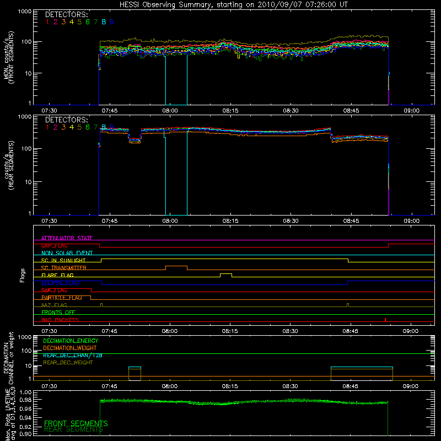Select red detector 1 in rear segments legend
This screenshot has width=441, height=441.
click(47, 127)
